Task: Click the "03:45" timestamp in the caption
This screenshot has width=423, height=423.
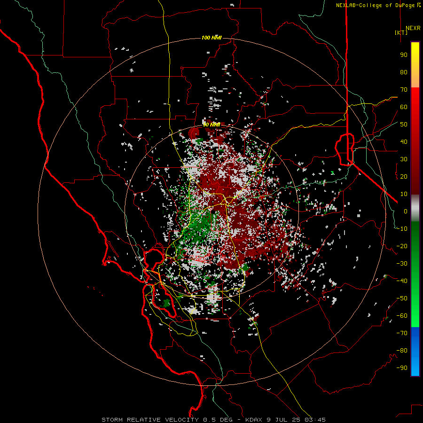Action: (315, 420)
